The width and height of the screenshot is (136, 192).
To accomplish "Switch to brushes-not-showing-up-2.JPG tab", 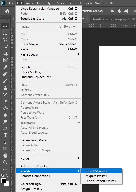I will (x=114, y=19).
